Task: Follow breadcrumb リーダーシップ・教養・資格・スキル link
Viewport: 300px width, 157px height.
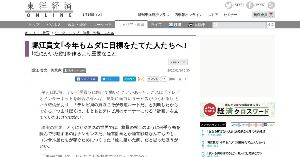Action: 84,33
